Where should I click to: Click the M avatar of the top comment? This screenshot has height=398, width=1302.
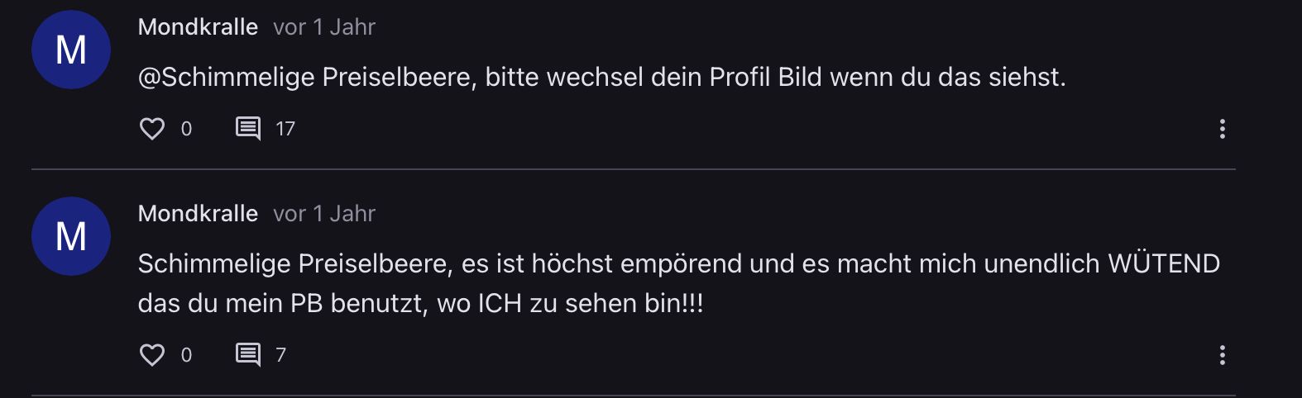tap(71, 50)
